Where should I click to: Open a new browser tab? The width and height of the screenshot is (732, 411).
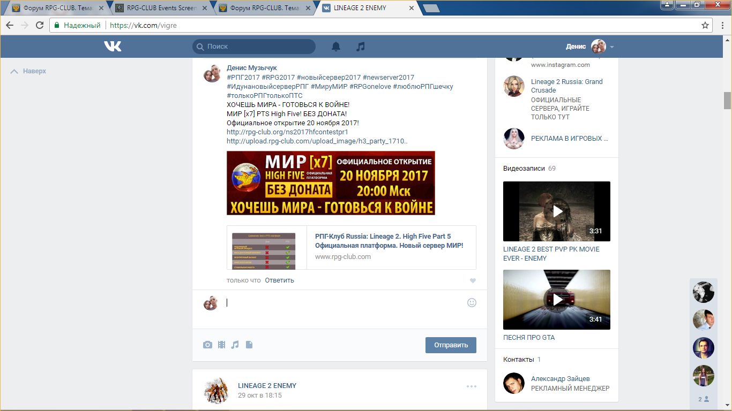[431, 8]
